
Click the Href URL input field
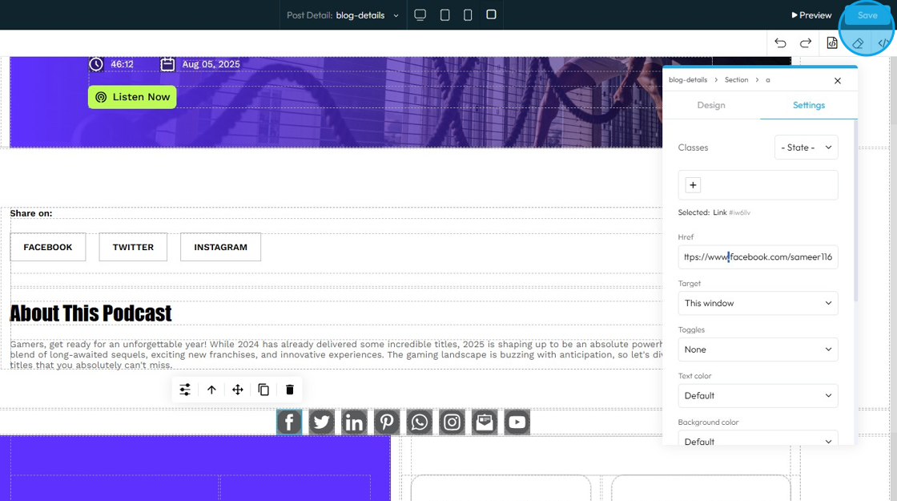click(758, 257)
